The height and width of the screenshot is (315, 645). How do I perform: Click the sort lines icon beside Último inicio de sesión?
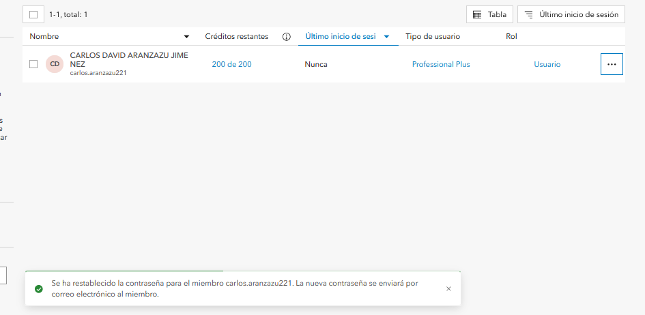(528, 15)
